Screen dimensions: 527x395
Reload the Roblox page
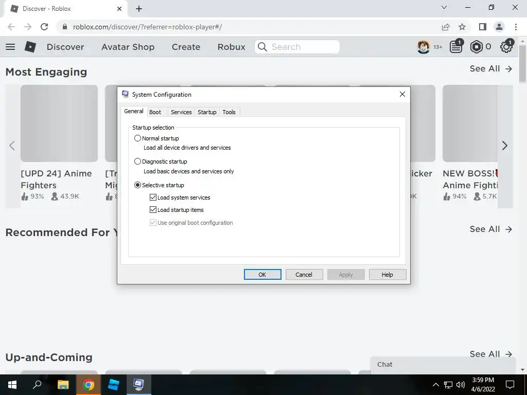[x=44, y=27]
